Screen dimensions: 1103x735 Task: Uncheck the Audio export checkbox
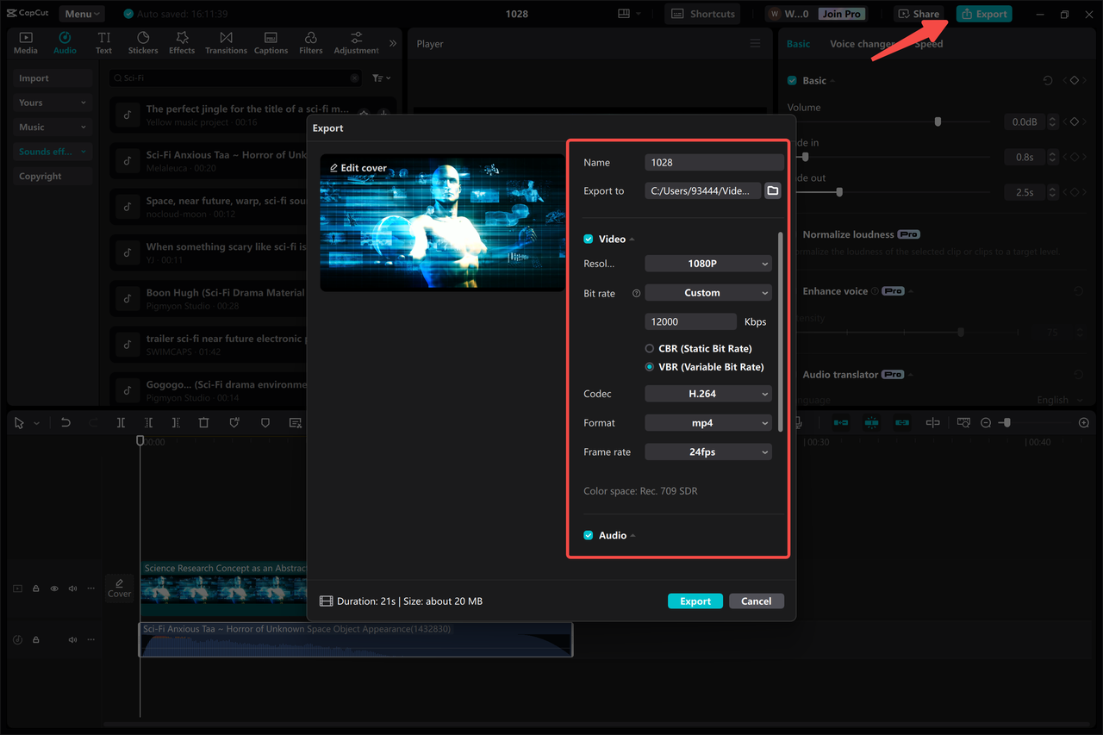(589, 535)
